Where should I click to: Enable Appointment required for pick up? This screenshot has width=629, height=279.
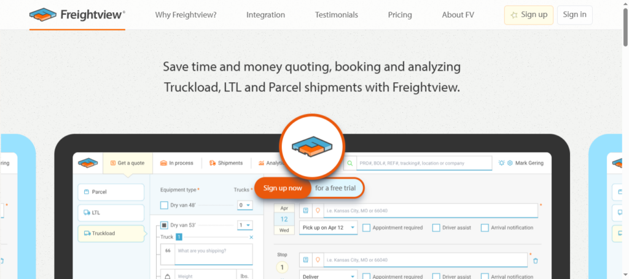pos(366,227)
